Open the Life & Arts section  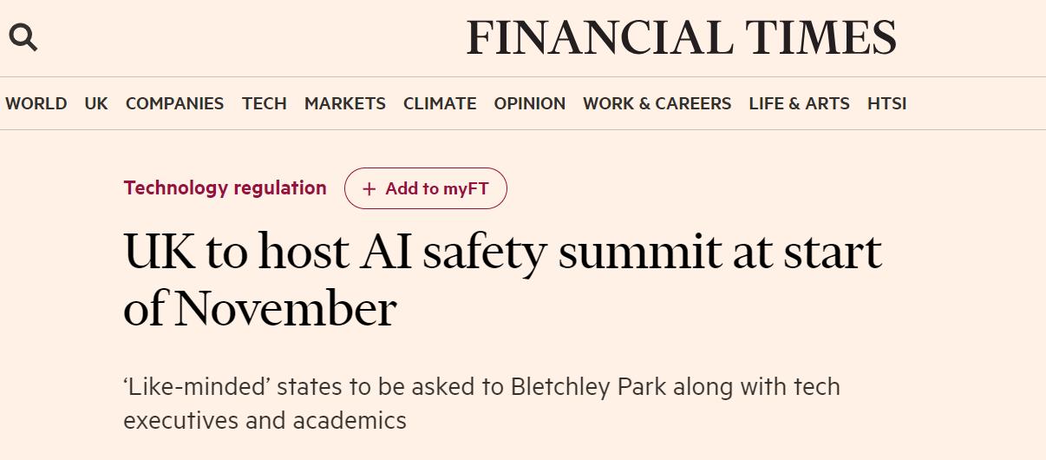coord(799,103)
